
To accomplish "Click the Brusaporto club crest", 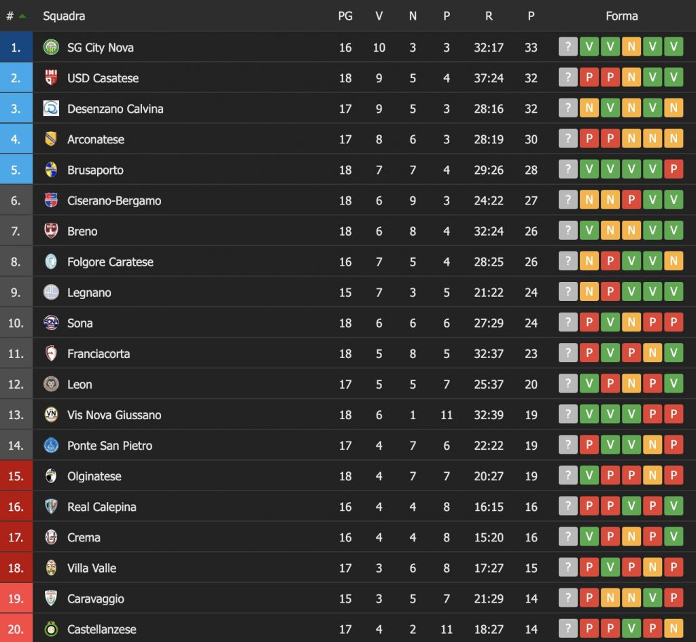I will coord(51,170).
